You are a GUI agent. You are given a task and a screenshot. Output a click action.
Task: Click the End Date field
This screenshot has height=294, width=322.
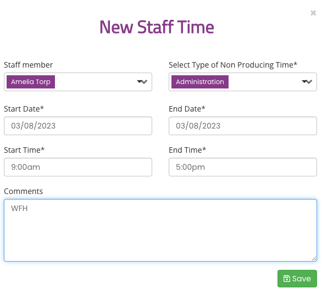[x=243, y=126]
